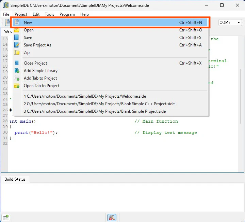Open the Tools menu
The width and height of the screenshot is (245, 222).
point(49,14)
